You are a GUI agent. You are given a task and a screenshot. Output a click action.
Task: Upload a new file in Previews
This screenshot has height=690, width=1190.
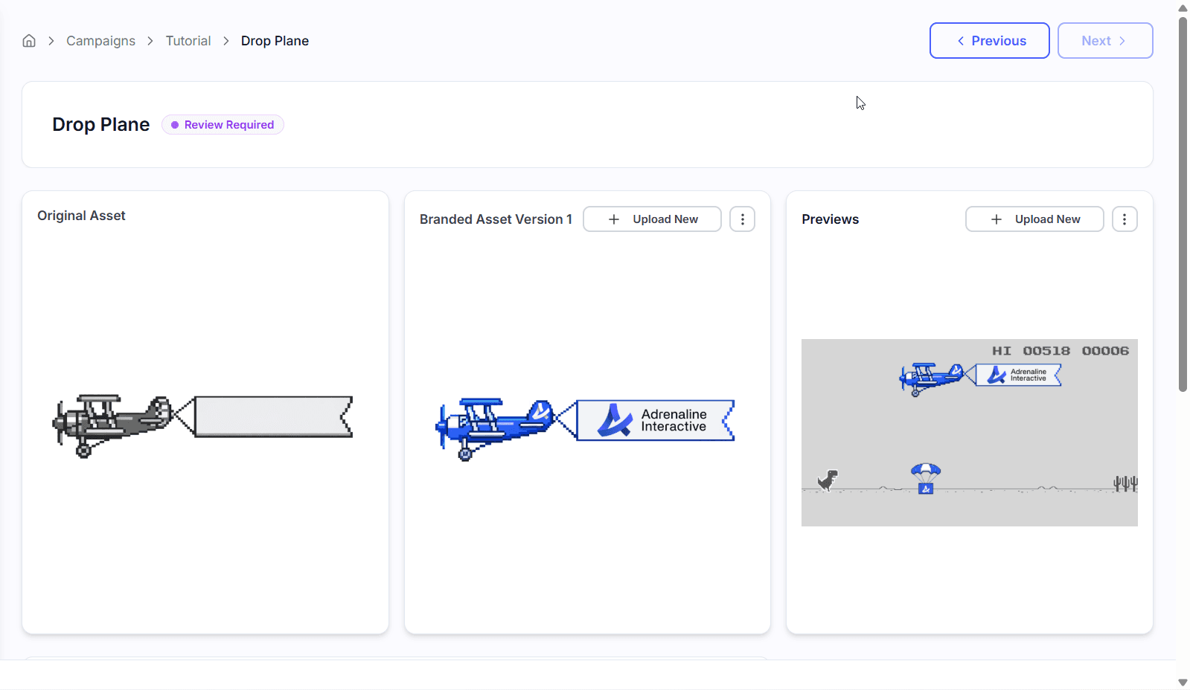coord(1034,219)
